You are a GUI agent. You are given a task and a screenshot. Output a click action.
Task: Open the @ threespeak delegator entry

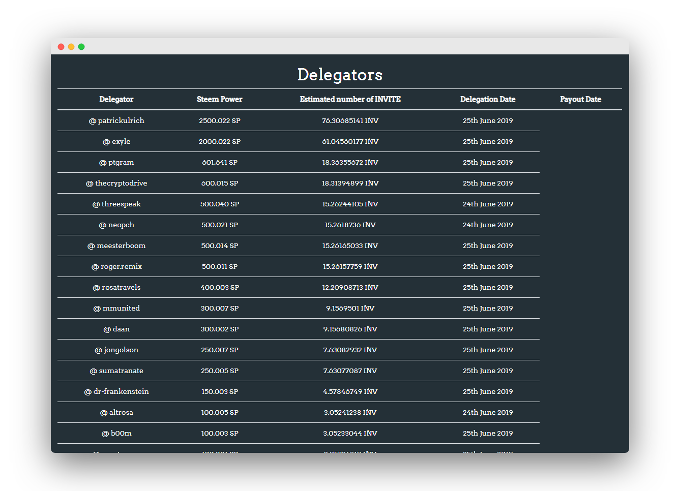[x=116, y=204]
